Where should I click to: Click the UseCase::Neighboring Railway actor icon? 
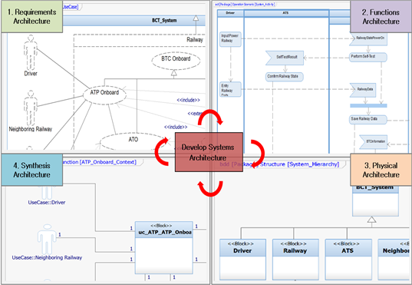click(47, 239)
